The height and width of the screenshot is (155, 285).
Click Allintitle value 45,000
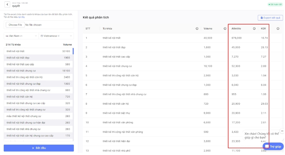(236, 47)
